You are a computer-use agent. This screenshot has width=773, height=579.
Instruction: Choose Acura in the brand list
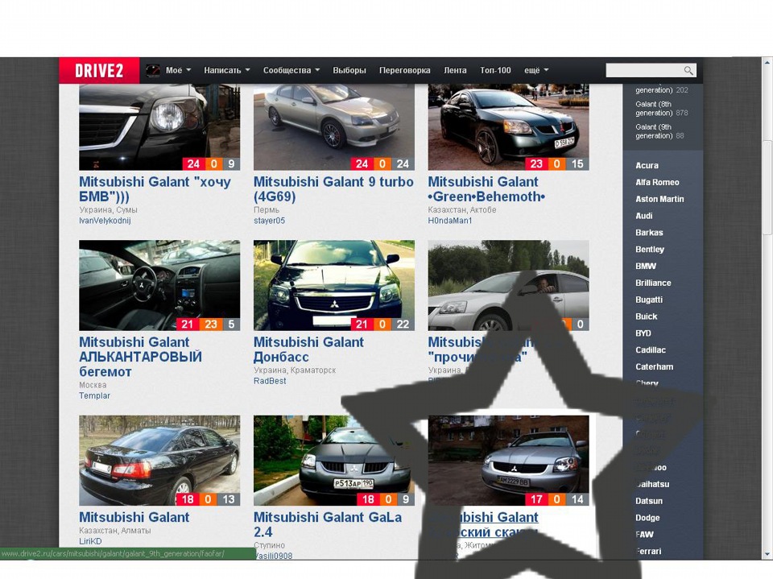tap(647, 166)
